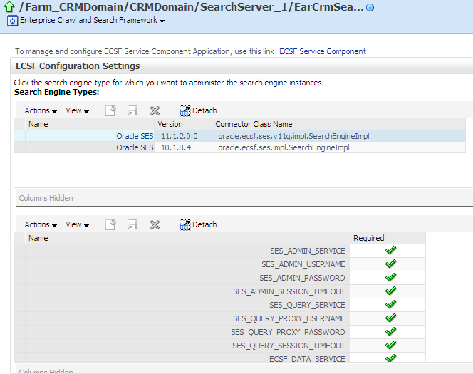
Task: Select the SES_QUERY_SERVICE row
Action: click(x=220, y=305)
